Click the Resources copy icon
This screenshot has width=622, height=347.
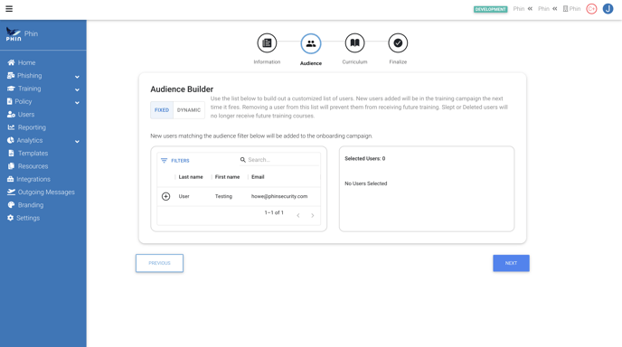point(11,166)
